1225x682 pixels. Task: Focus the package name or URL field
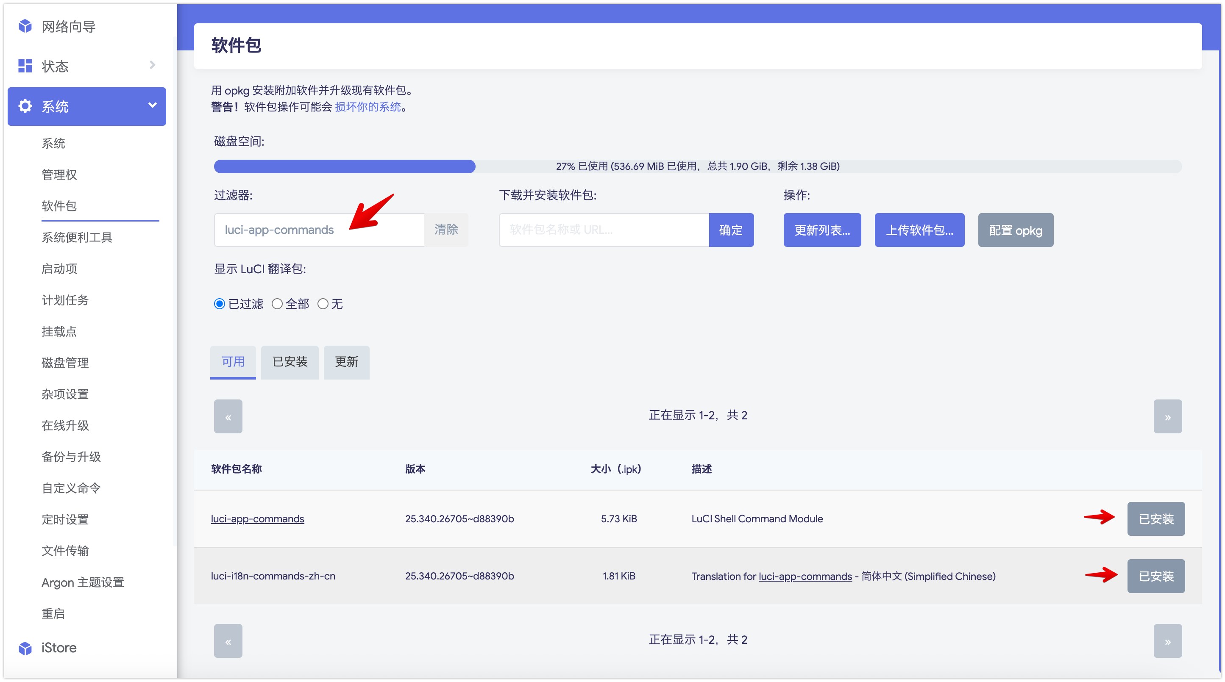click(x=604, y=230)
